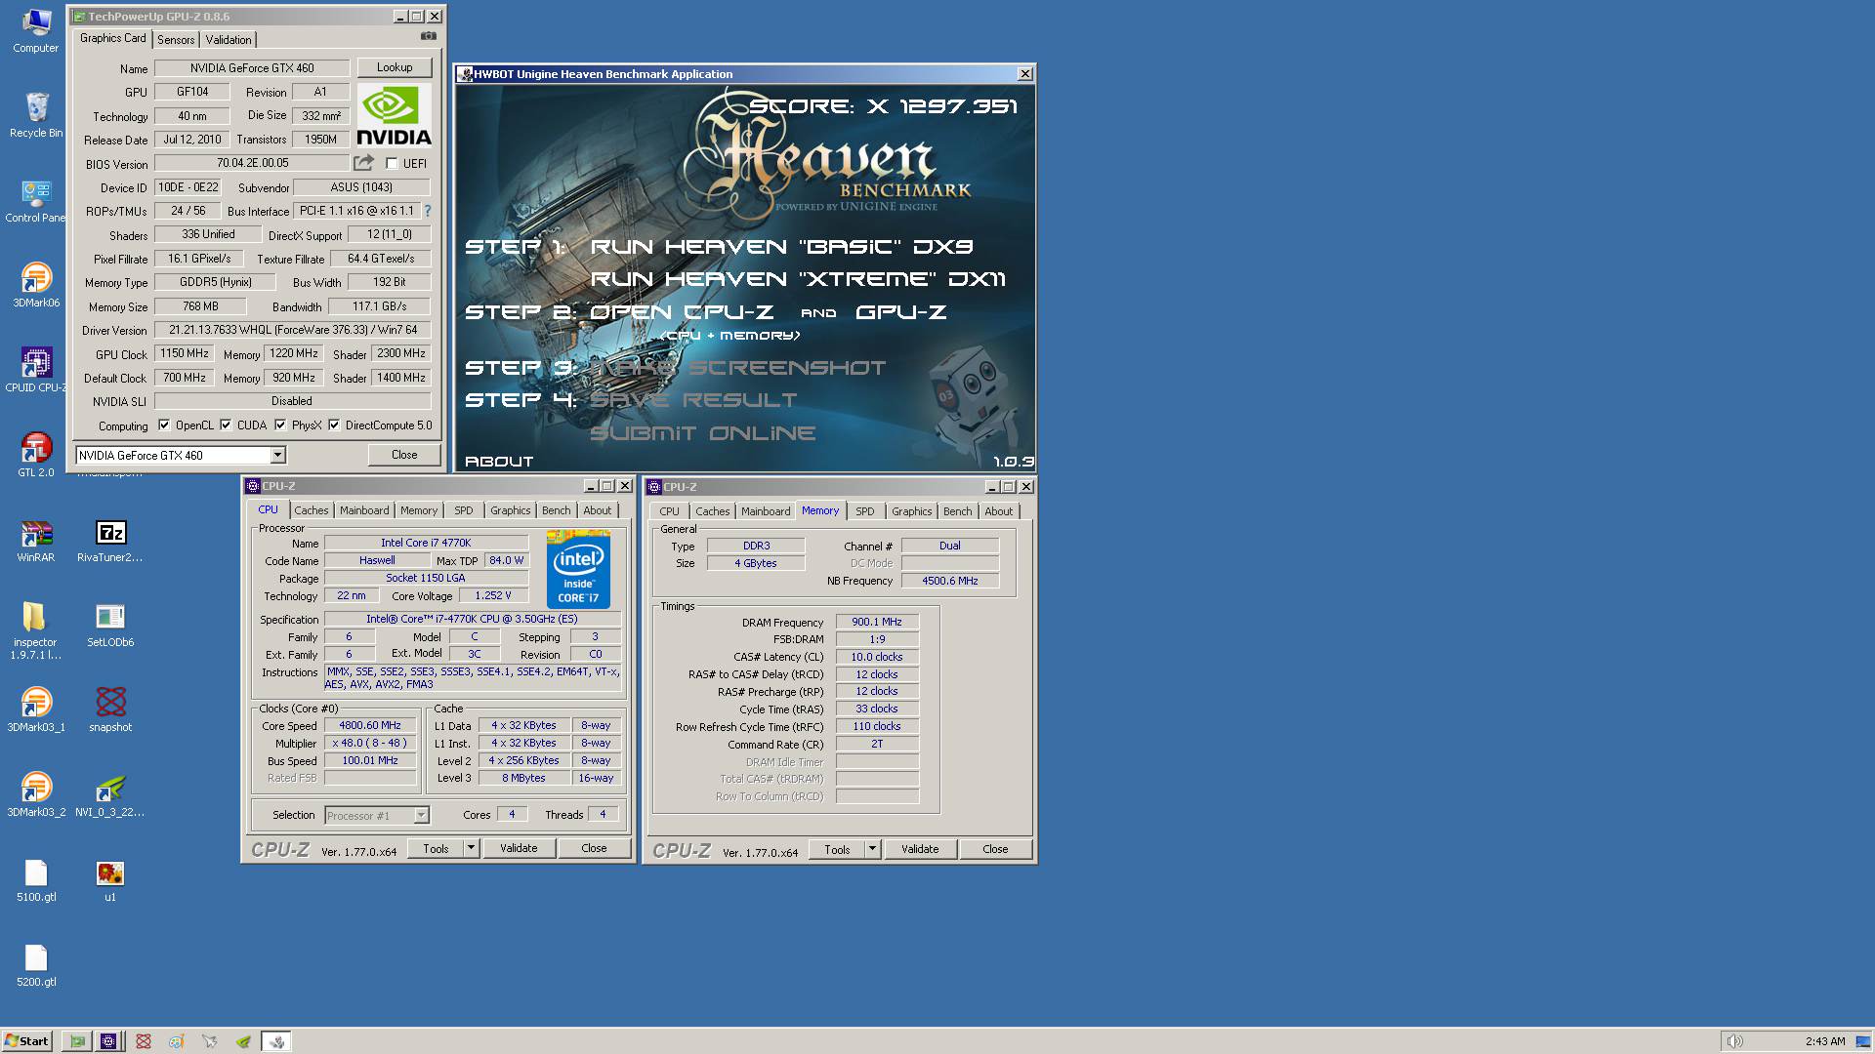This screenshot has width=1875, height=1054.
Task: Open the Computer desktop icon
Action: click(x=36, y=30)
